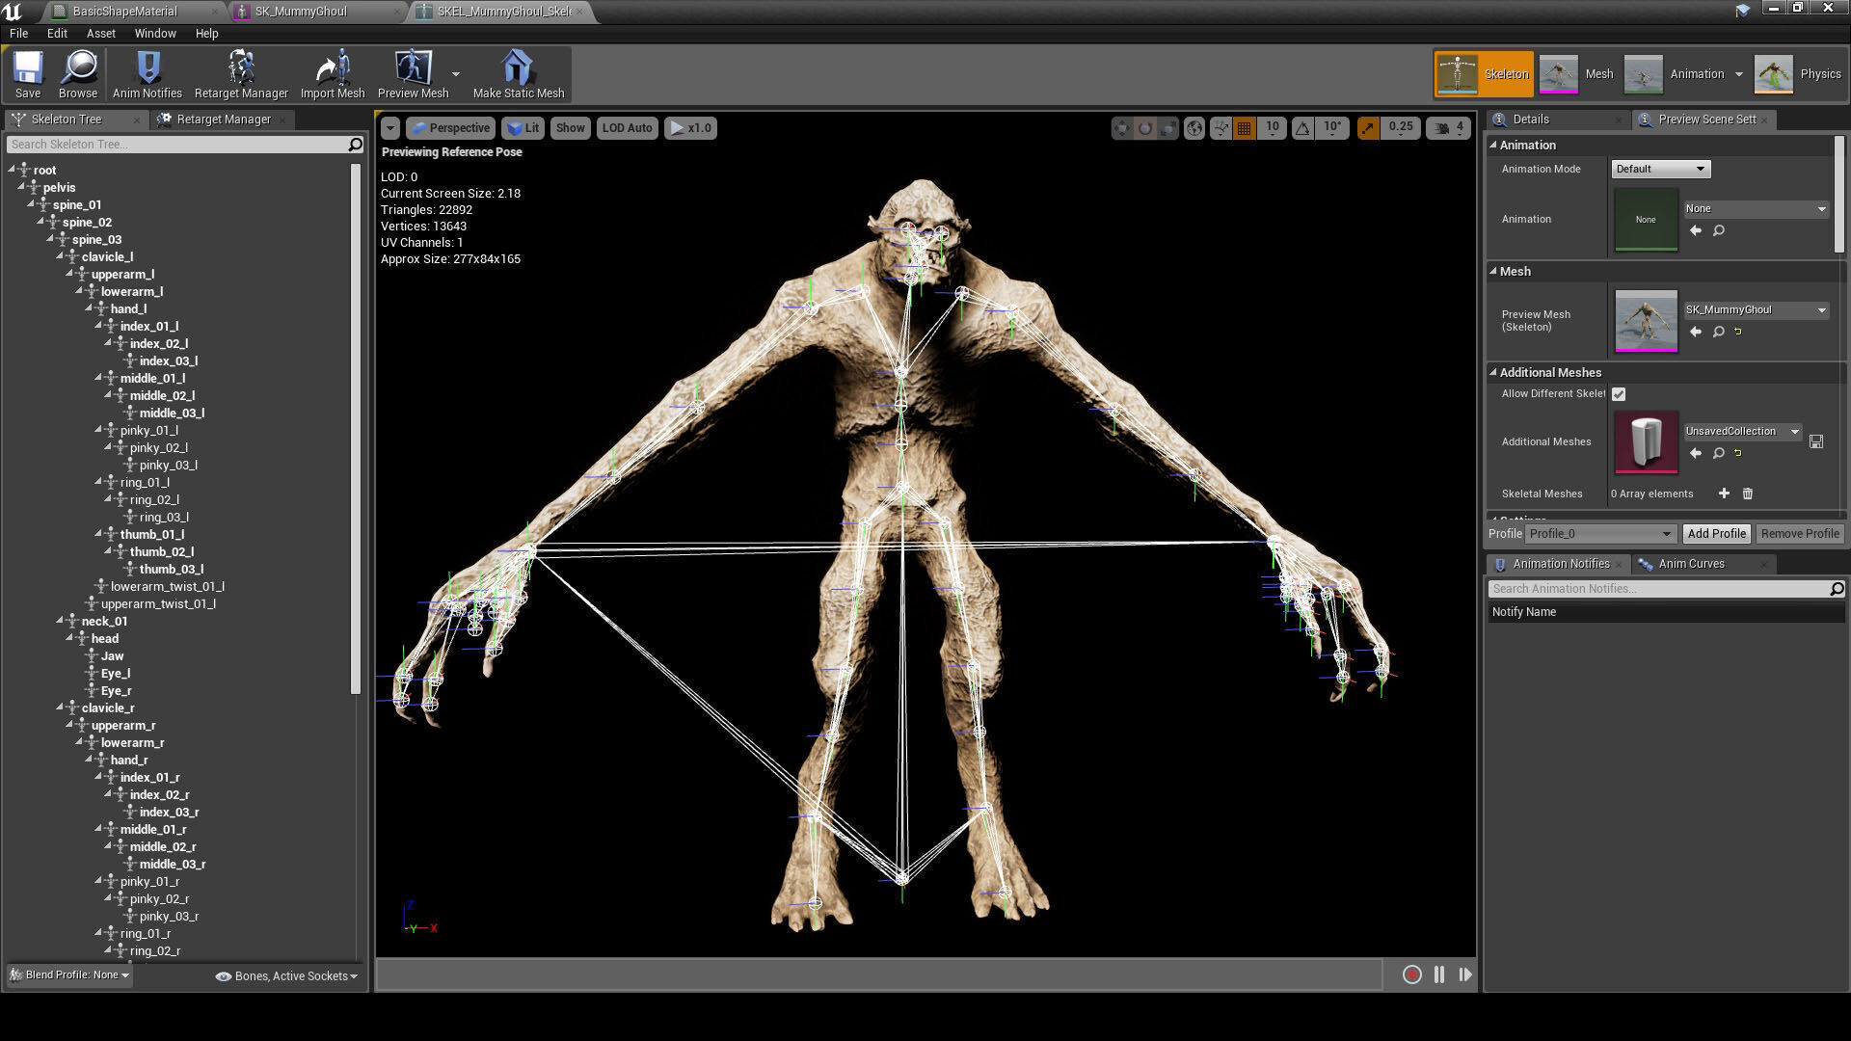The image size is (1851, 1041).
Task: Click the Preview Mesh toolbar icon
Action: pos(413,74)
